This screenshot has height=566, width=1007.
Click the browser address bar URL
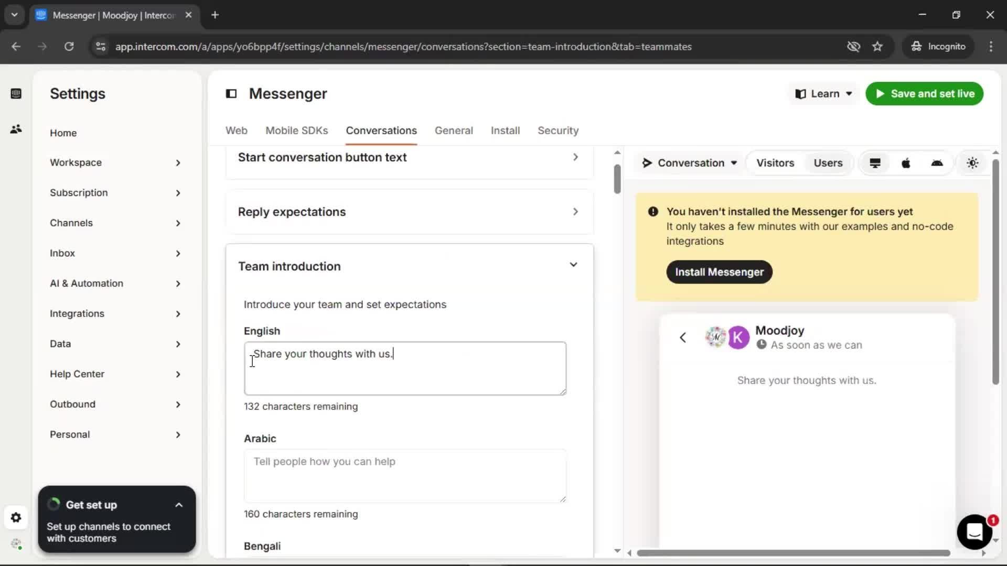pos(403,47)
